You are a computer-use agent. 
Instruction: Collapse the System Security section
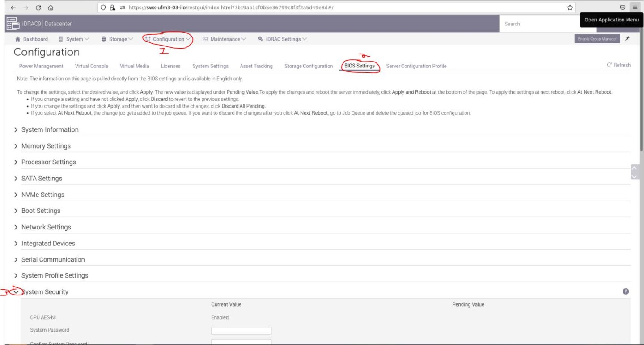17,292
